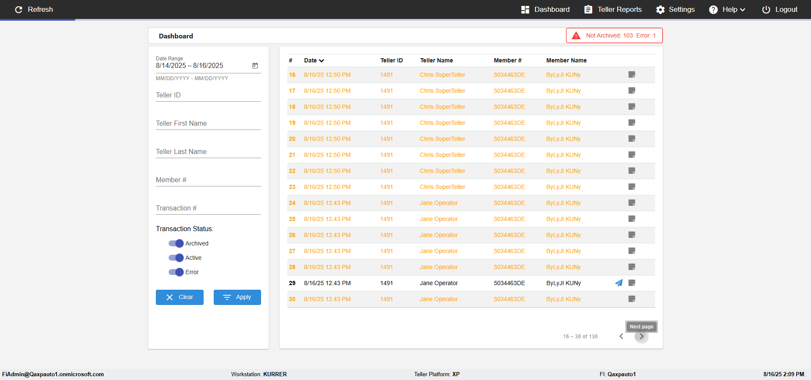Log out using the Logout button
The height and width of the screenshot is (380, 811).
click(x=780, y=10)
